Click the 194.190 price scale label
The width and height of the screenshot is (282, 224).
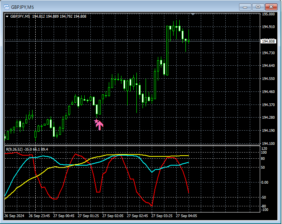click(x=268, y=130)
